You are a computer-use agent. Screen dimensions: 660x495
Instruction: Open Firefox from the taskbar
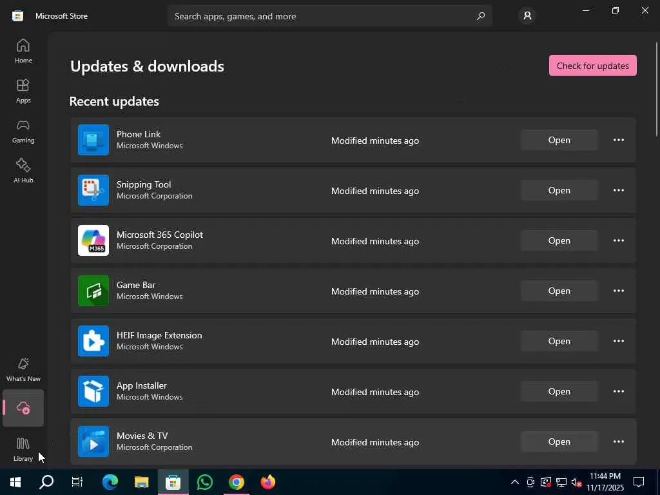(268, 482)
